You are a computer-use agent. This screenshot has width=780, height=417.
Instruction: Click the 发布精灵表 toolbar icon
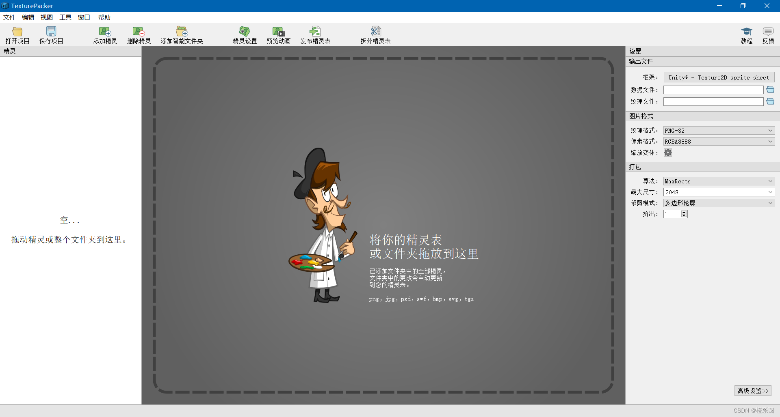[x=315, y=31]
